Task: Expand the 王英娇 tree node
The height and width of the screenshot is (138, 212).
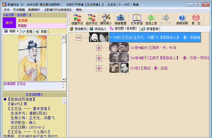Action: click(99, 48)
